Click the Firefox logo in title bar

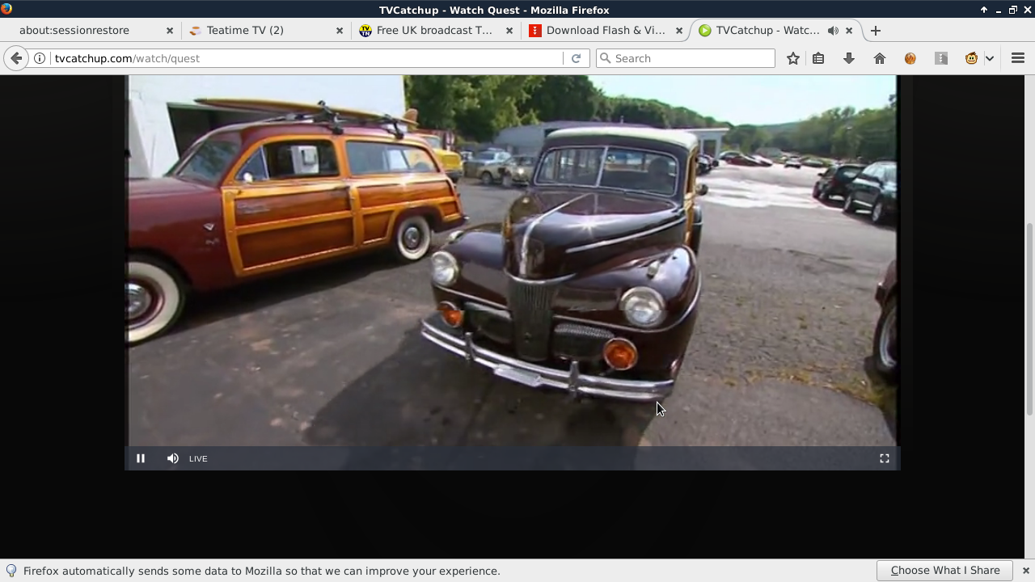[x=6, y=10]
